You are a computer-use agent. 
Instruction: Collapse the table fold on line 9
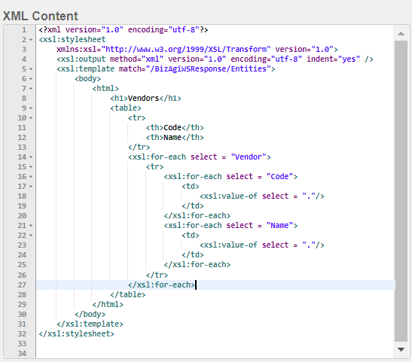pyautogui.click(x=31, y=108)
